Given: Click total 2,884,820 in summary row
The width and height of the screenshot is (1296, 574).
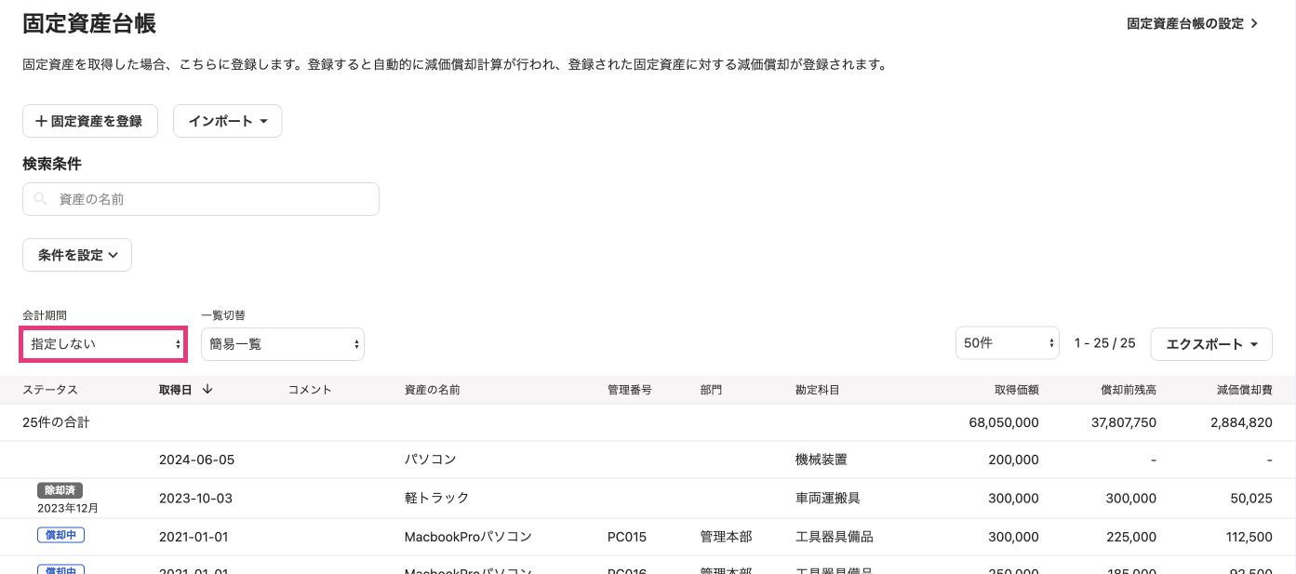Looking at the screenshot, I should 1241,422.
